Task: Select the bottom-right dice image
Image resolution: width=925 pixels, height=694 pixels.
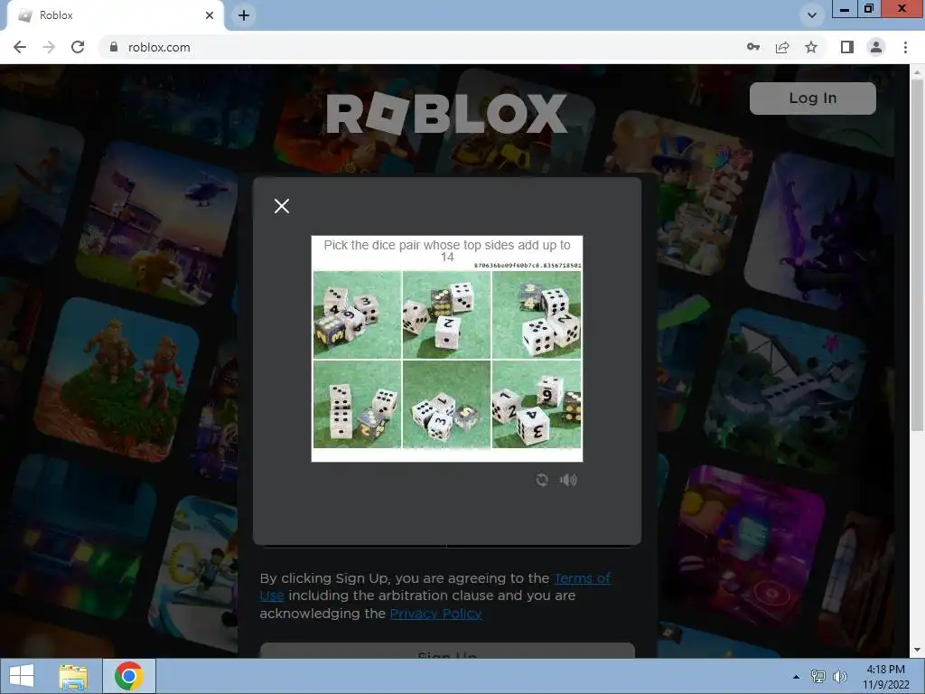Action: pos(537,404)
